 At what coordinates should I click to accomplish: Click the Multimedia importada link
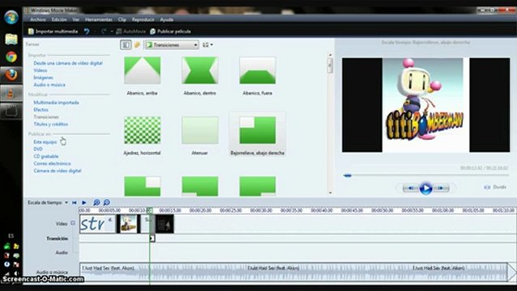[x=56, y=103]
